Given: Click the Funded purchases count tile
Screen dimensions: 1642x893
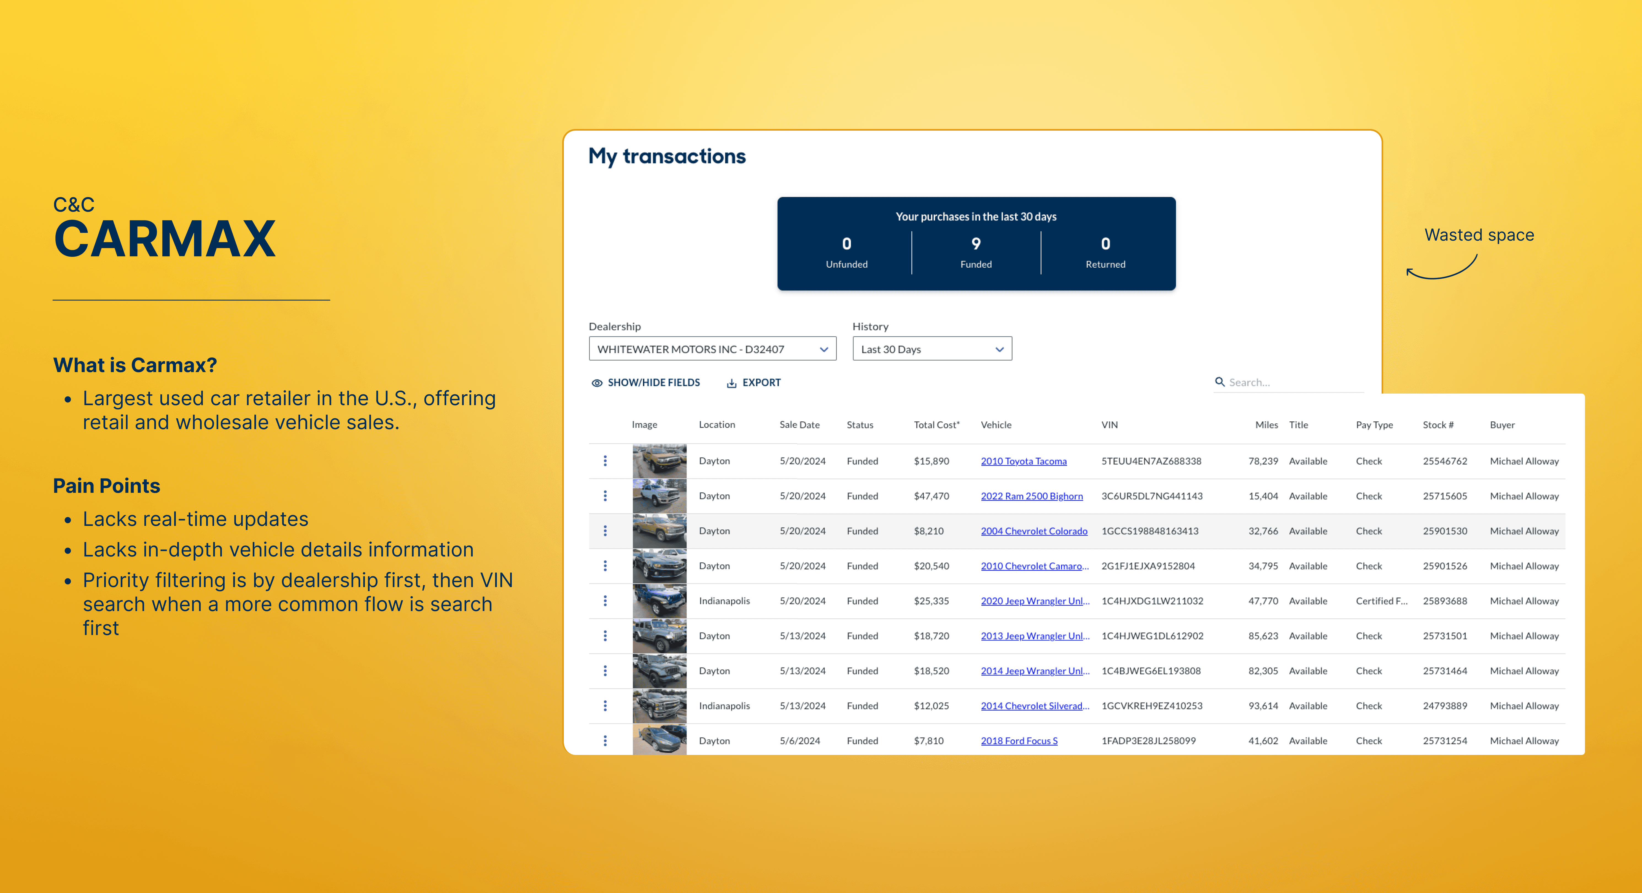Looking at the screenshot, I should click(x=975, y=252).
